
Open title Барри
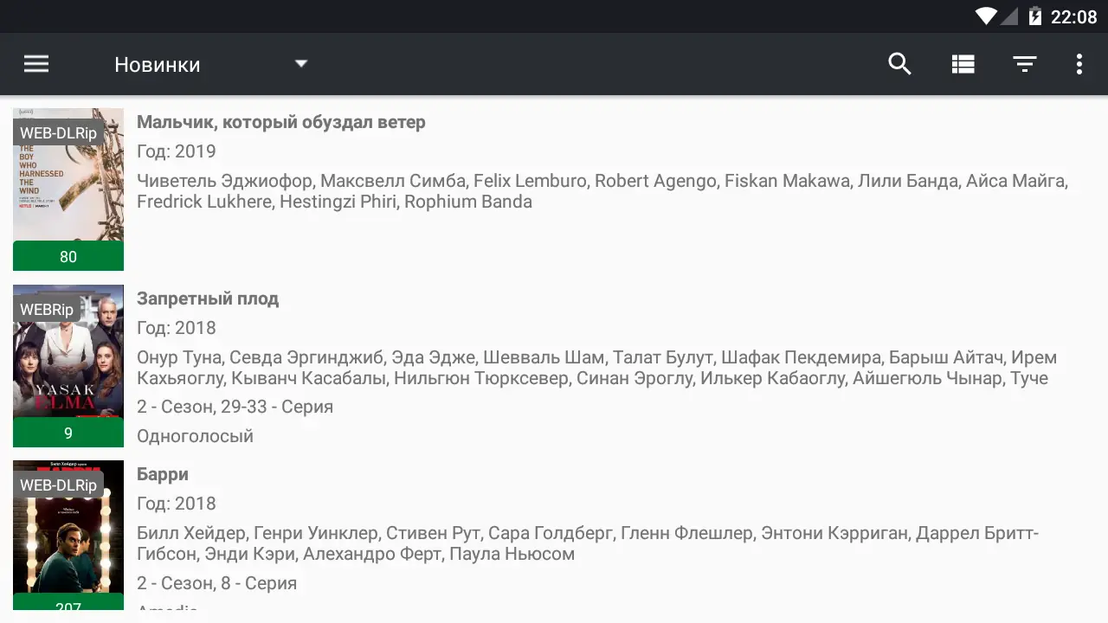click(x=163, y=474)
